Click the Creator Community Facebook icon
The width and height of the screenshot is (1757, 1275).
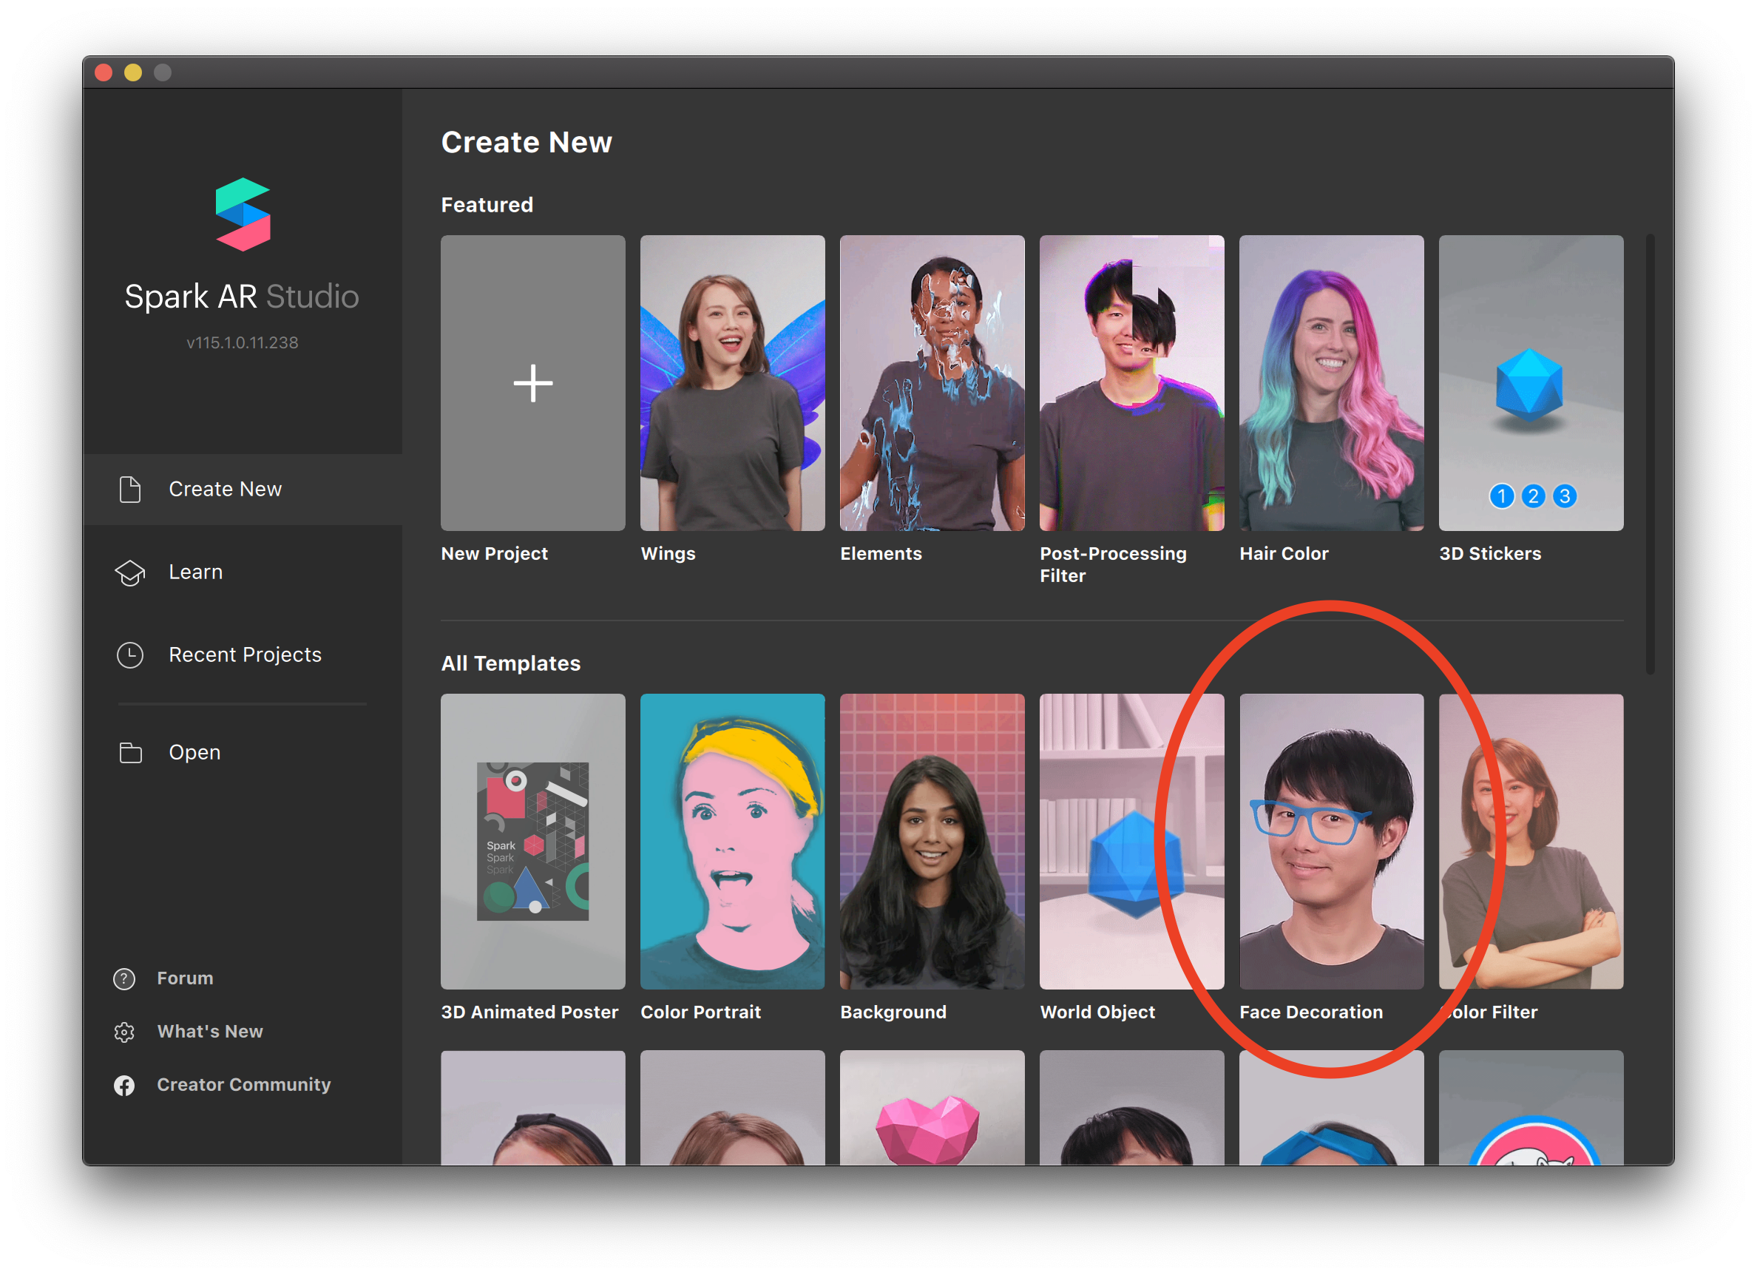(x=124, y=1085)
